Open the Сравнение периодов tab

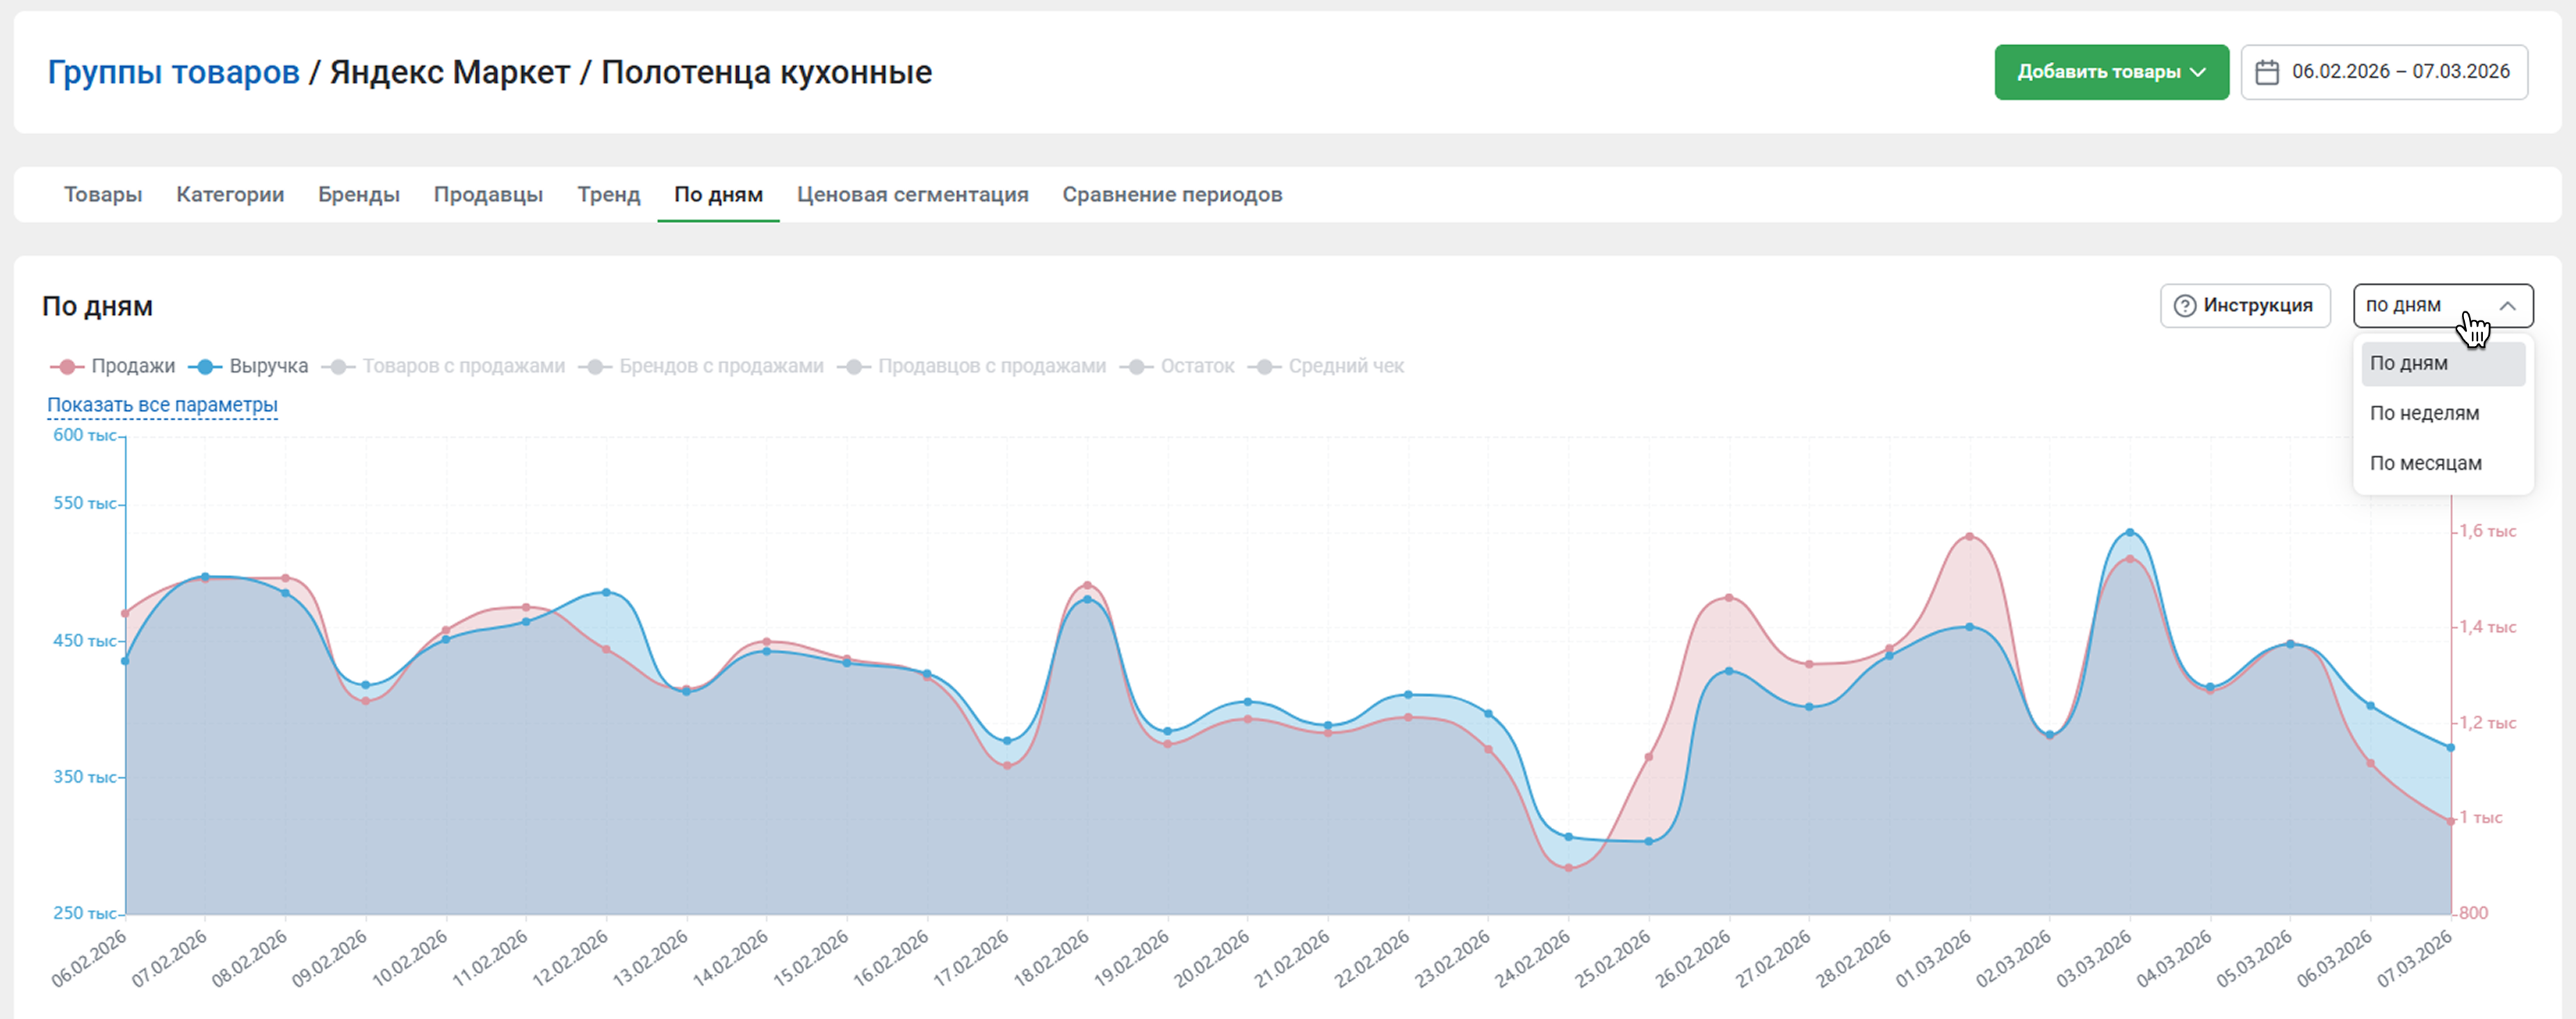(x=1172, y=194)
